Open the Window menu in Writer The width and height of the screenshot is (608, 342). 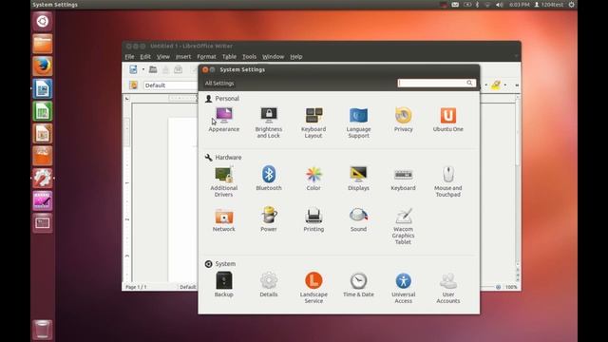pos(273,57)
